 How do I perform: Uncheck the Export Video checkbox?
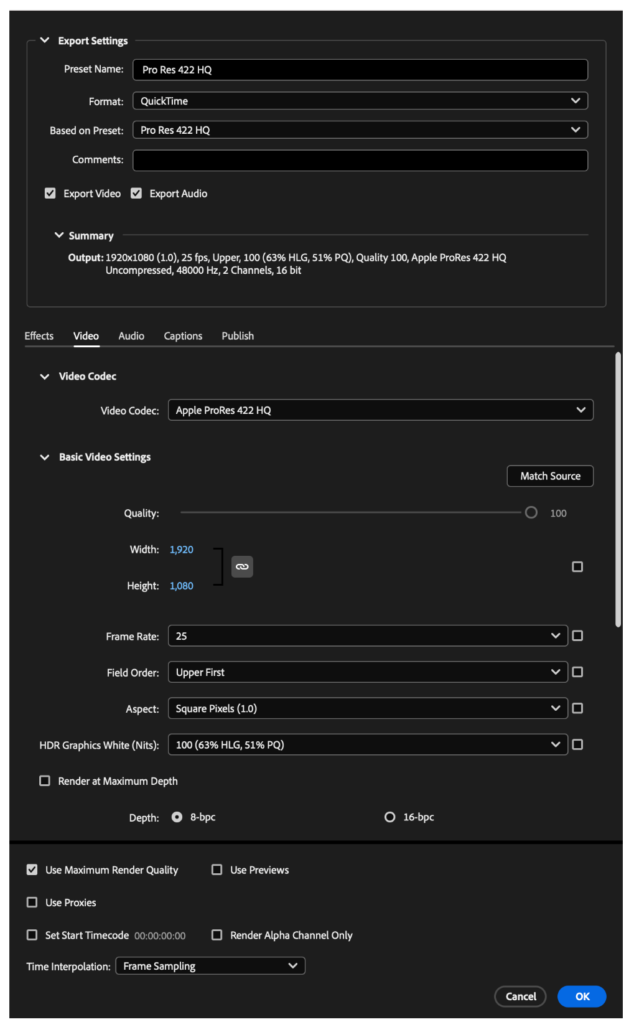point(50,194)
